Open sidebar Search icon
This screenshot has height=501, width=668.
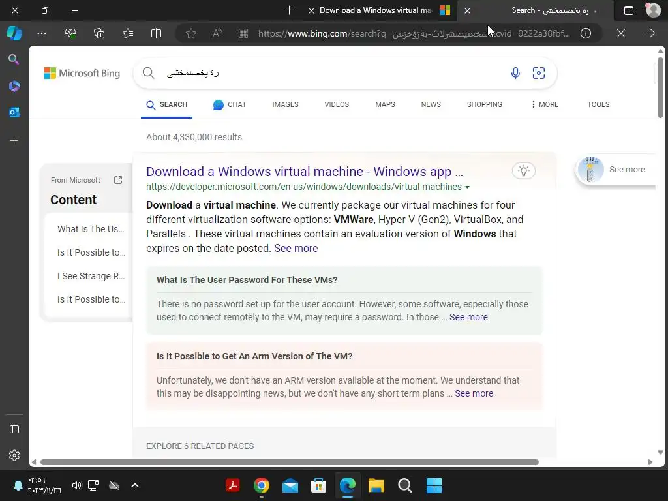(14, 59)
